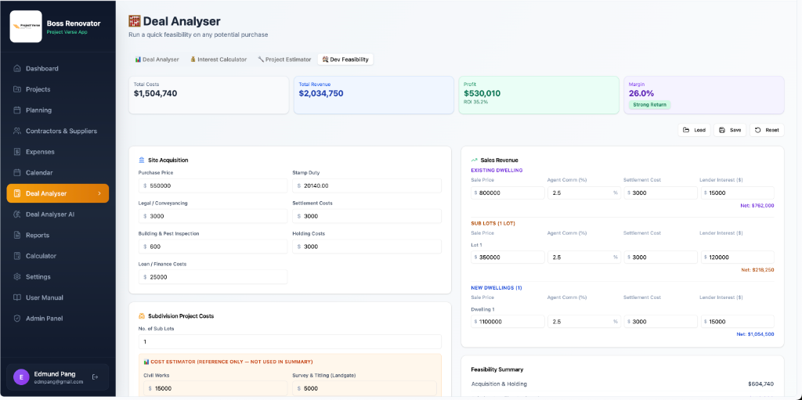Open the User Manual link

click(x=58, y=297)
